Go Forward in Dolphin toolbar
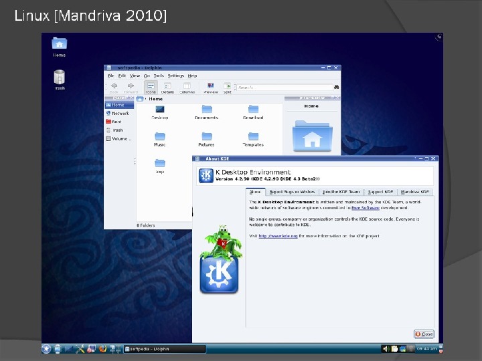The width and height of the screenshot is (482, 361). pos(131,88)
